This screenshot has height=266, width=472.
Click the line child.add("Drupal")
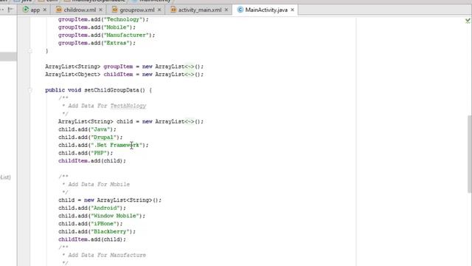click(90, 137)
